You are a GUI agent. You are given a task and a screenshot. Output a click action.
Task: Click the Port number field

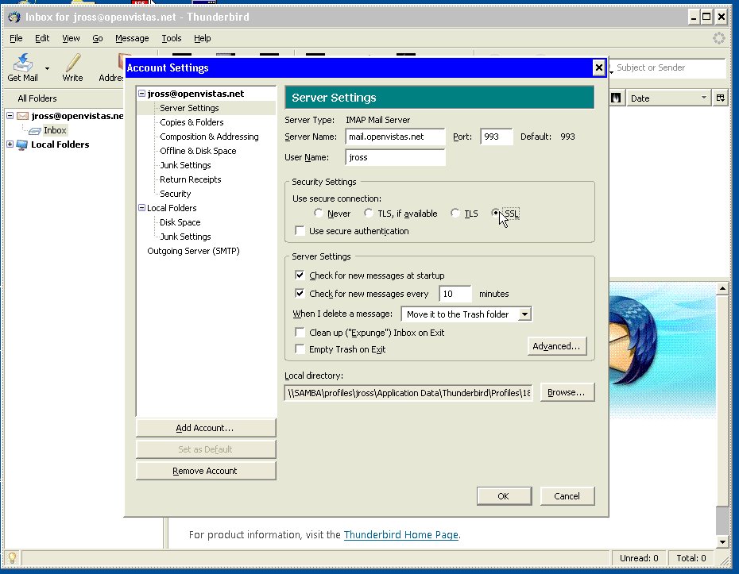tap(497, 137)
